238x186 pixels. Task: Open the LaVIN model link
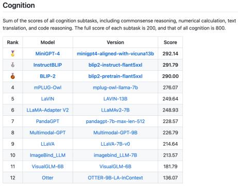47,99
